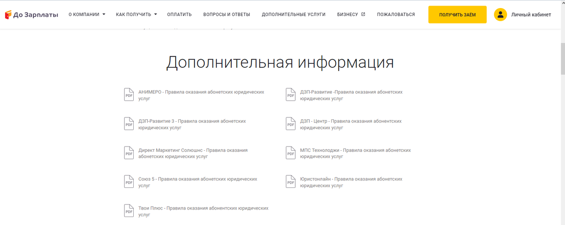565x225 pixels.
Task: Click the PDF icon beside ДЗП-Развитие -Правила
Action: (291, 94)
